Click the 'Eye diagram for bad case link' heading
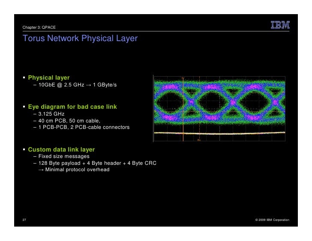Screen dimensions: 312x241 72,107
